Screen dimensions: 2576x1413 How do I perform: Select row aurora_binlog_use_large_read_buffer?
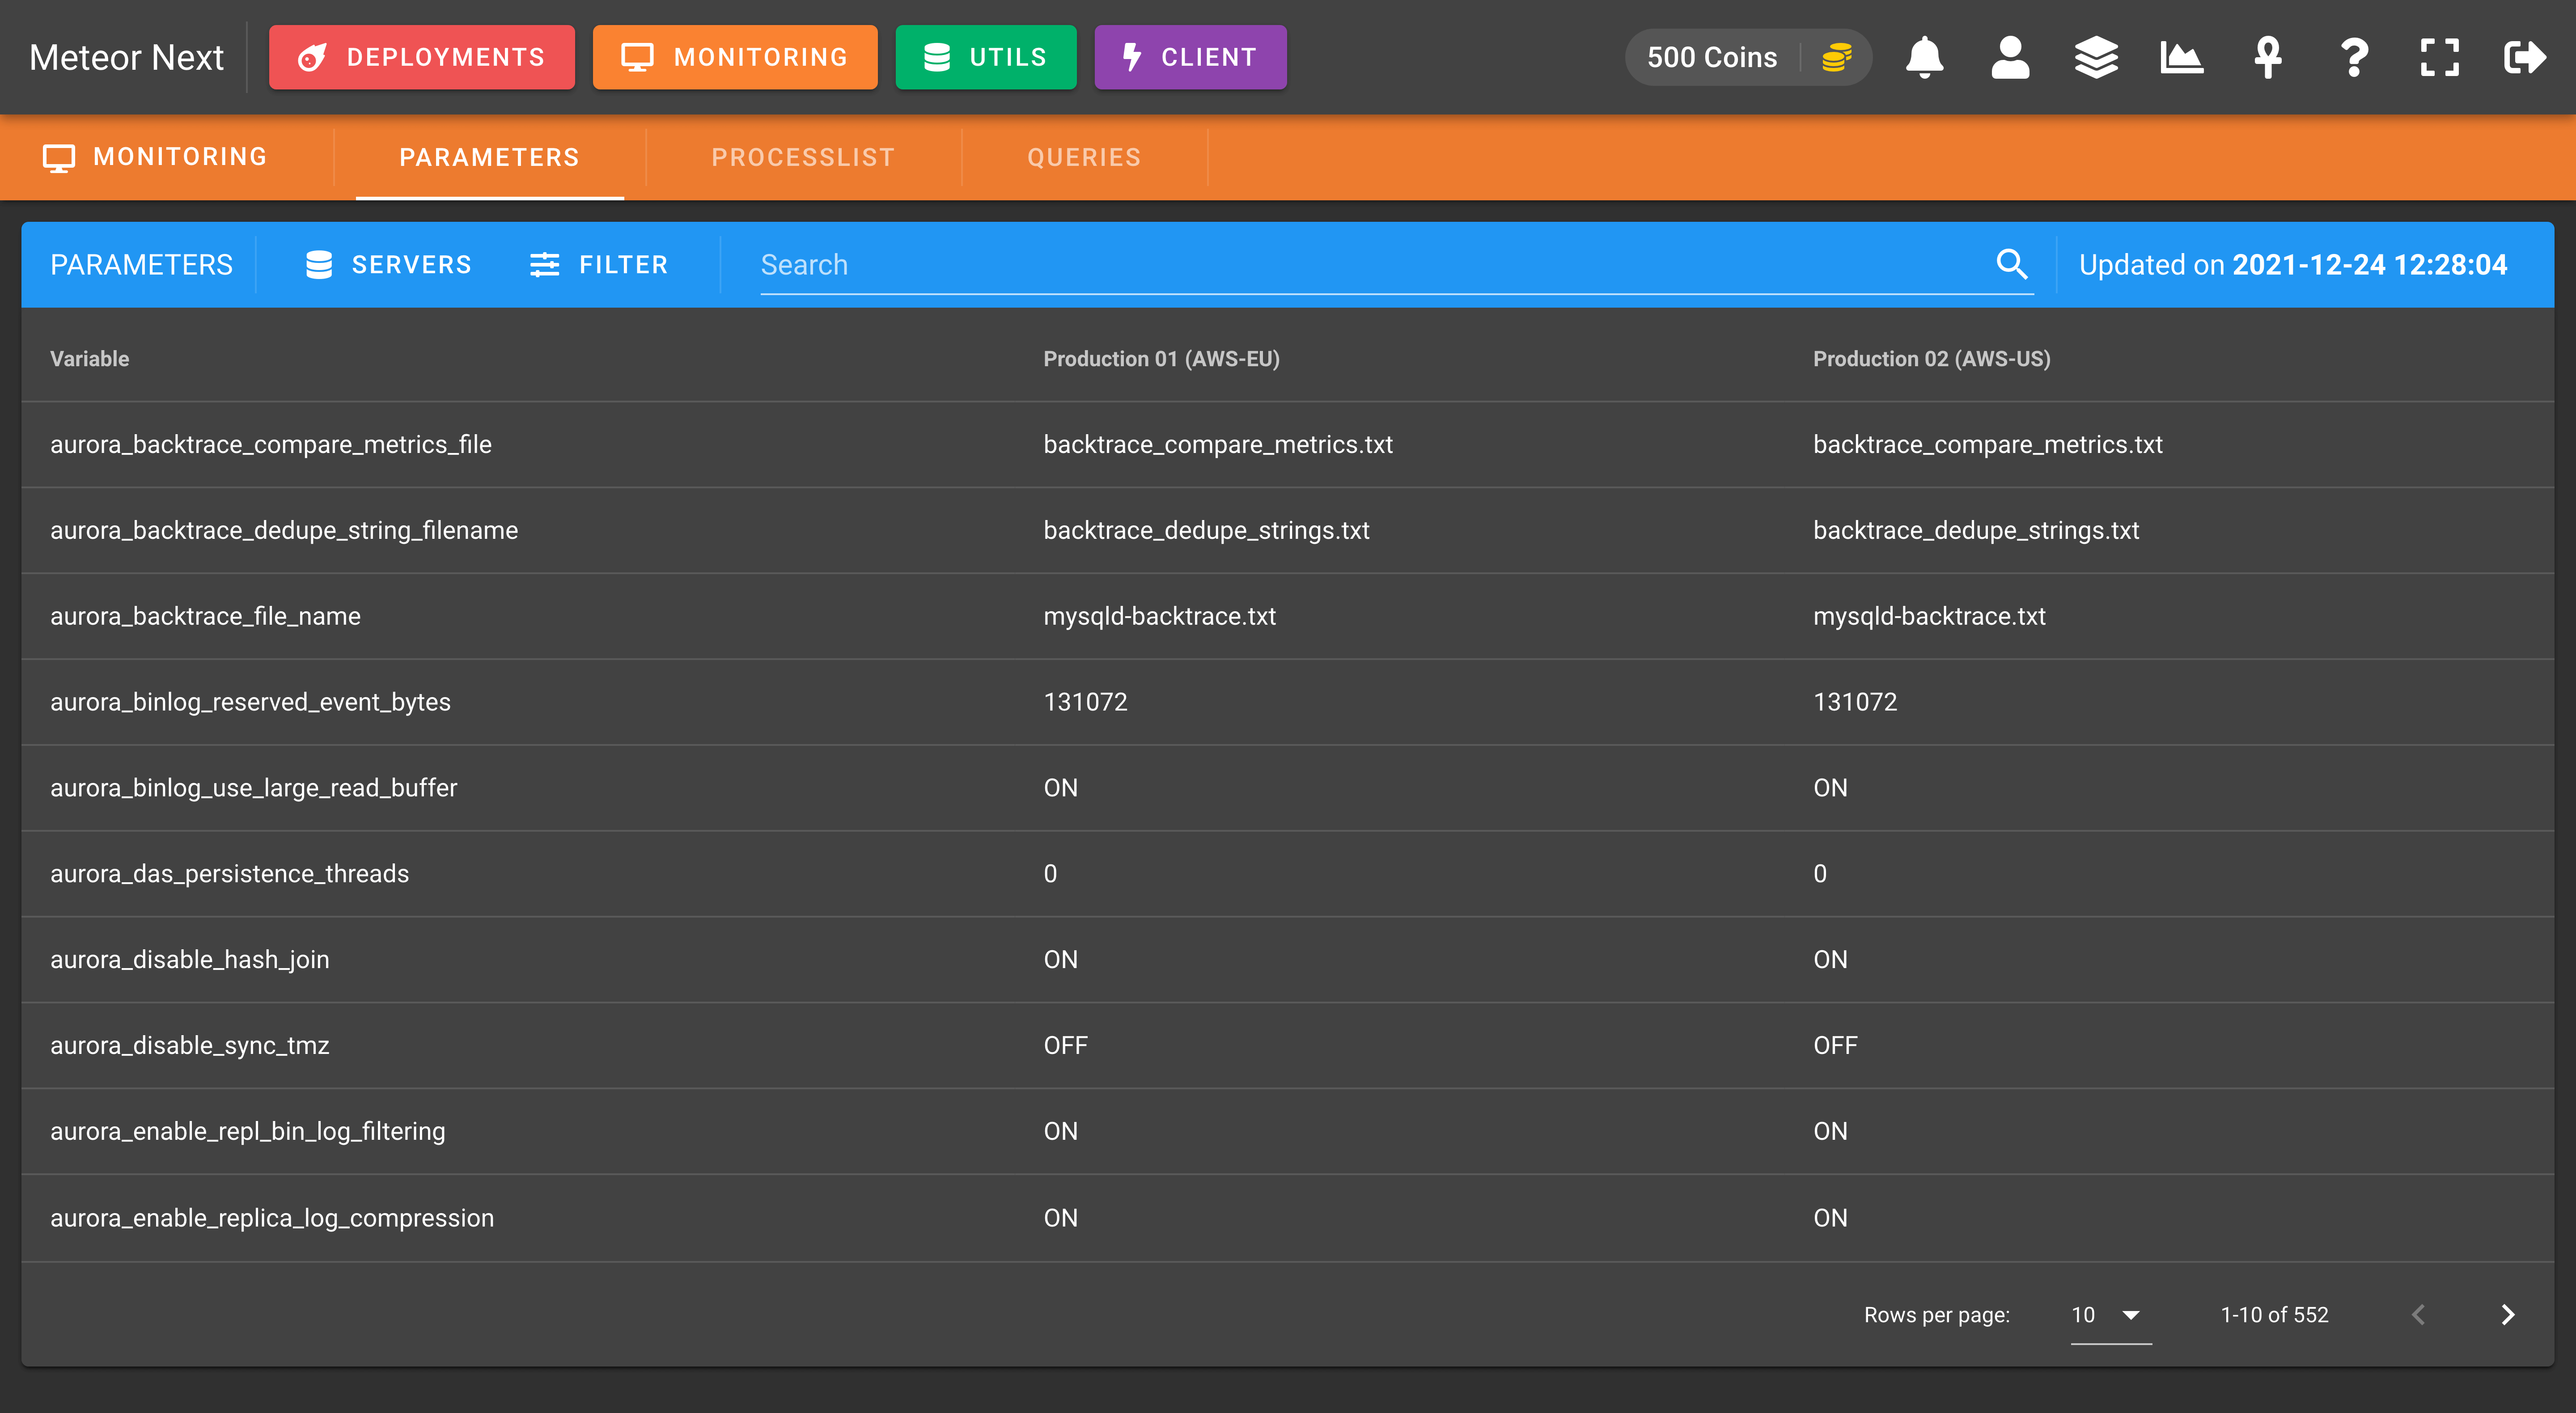click(x=1287, y=788)
